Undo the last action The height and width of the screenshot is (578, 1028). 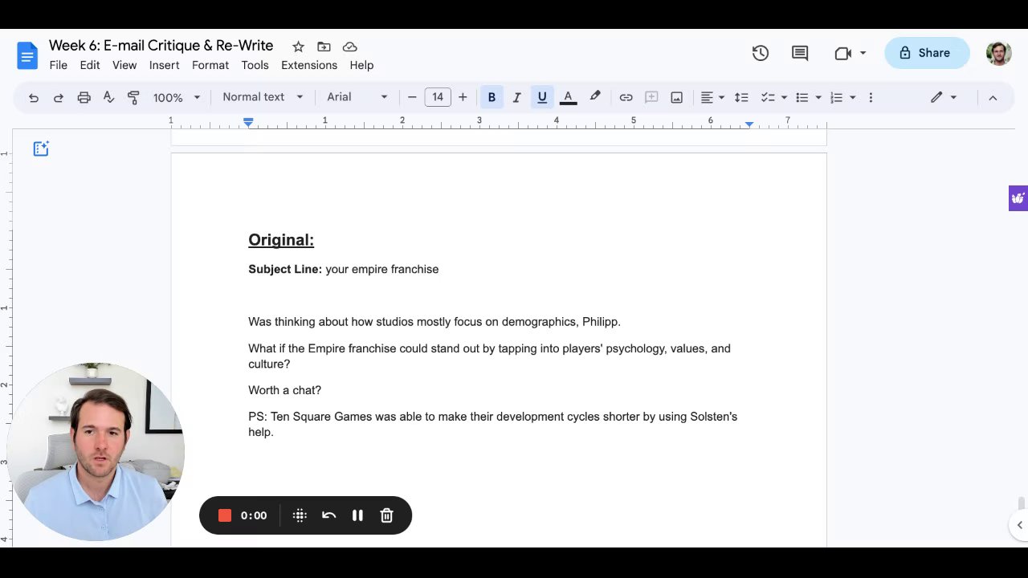click(34, 97)
